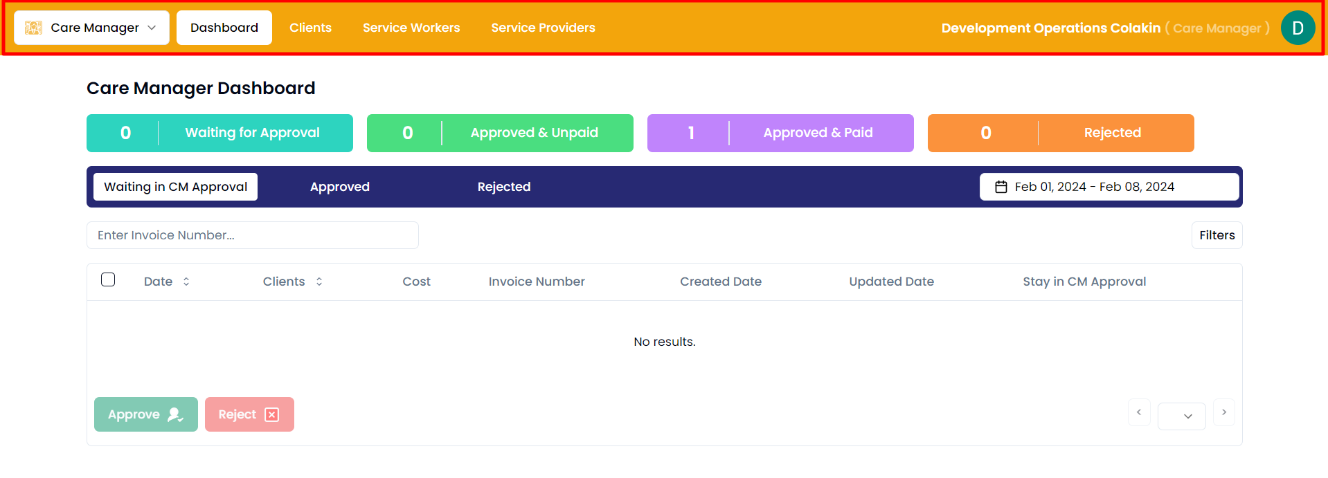The width and height of the screenshot is (1328, 478).
Task: Click the calendar icon in date range
Action: [1001, 187]
